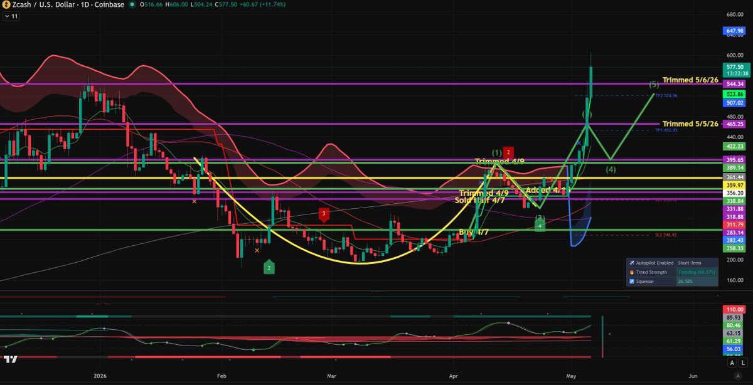
Task: Click the Elliott wave (1) label
Action: coord(496,152)
